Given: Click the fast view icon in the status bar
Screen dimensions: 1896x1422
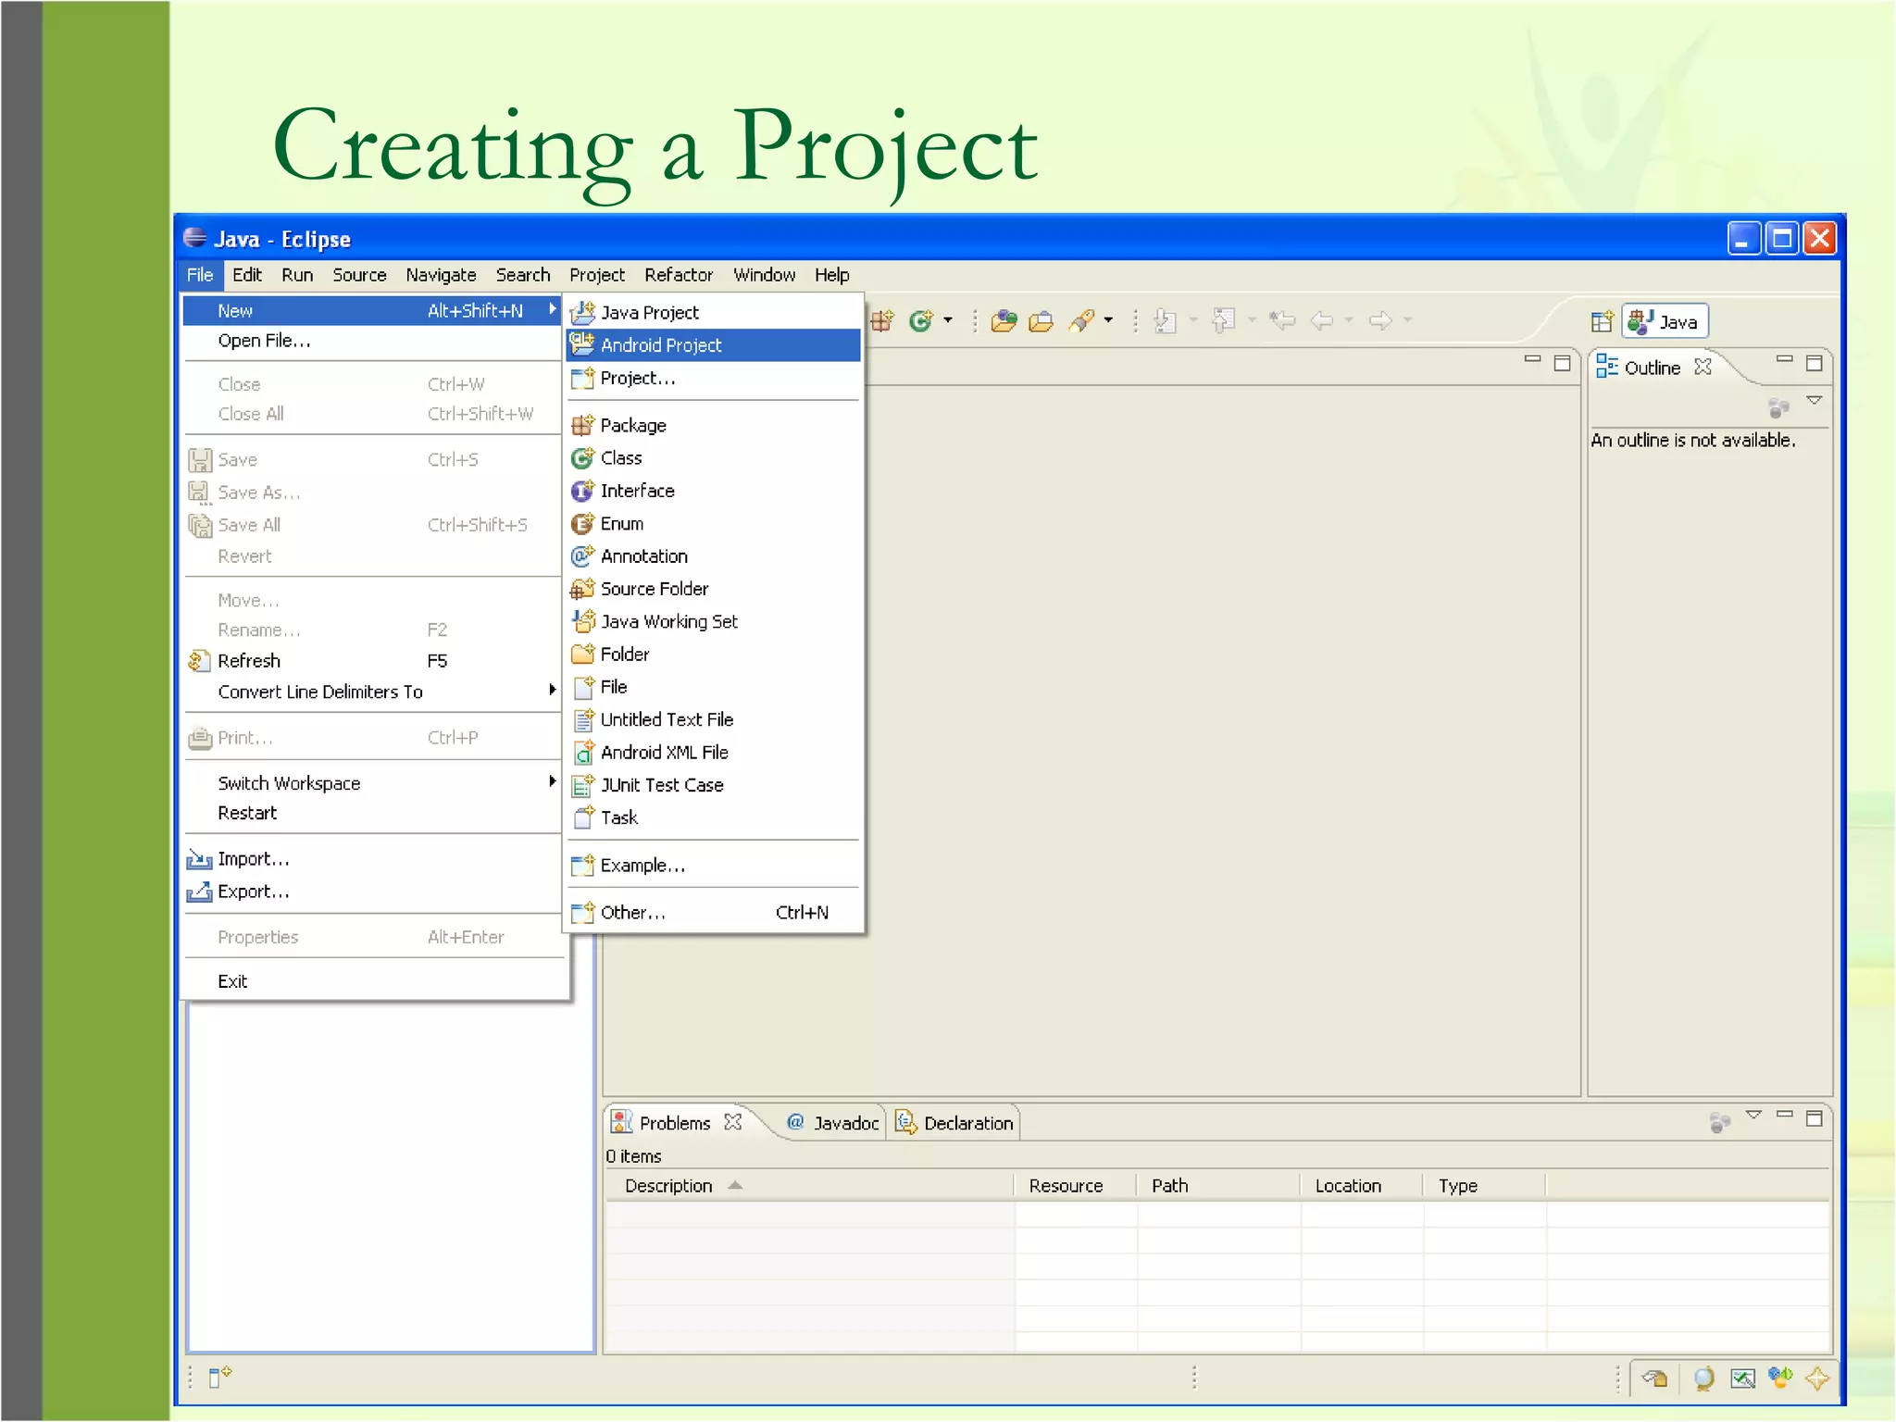Looking at the screenshot, I should tap(219, 1377).
